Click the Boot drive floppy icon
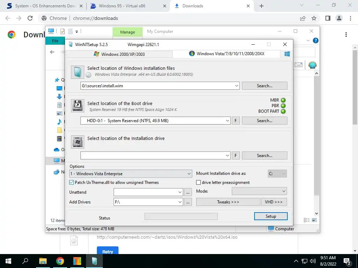Viewport: 358px width, 268px height. point(77,105)
